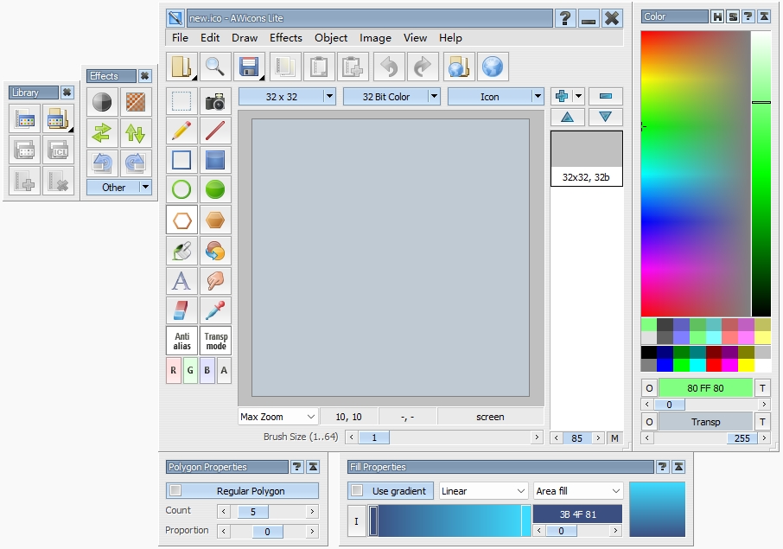
Task: Open the Max Zoom dropdown
Action: coord(277,417)
